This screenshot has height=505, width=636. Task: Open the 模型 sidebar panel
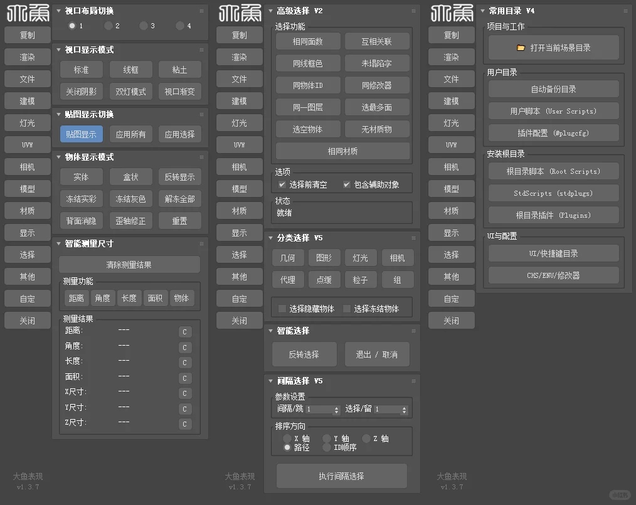click(x=27, y=189)
